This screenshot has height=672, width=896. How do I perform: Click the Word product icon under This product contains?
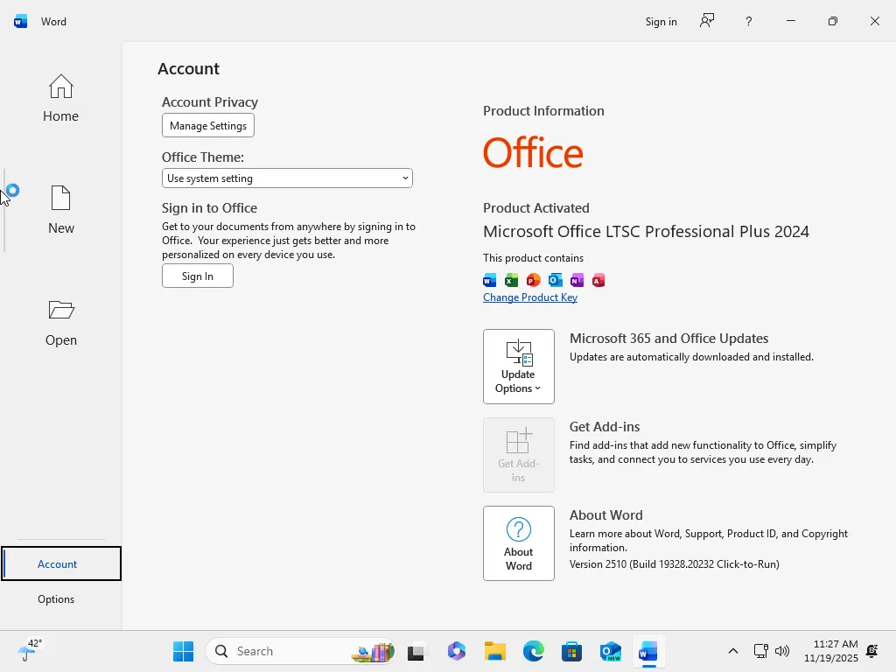(490, 280)
